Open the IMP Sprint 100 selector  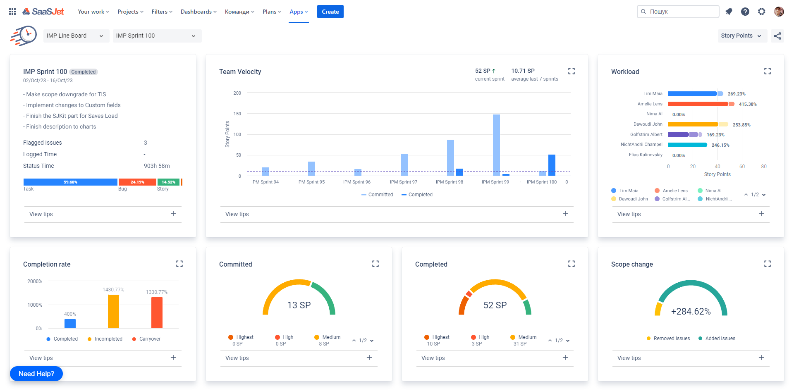coord(157,36)
